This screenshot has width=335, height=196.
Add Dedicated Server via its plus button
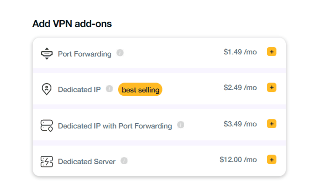271,159
